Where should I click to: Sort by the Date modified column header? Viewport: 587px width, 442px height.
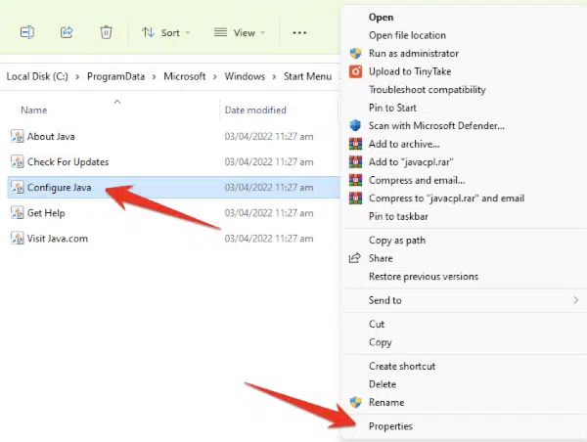255,110
